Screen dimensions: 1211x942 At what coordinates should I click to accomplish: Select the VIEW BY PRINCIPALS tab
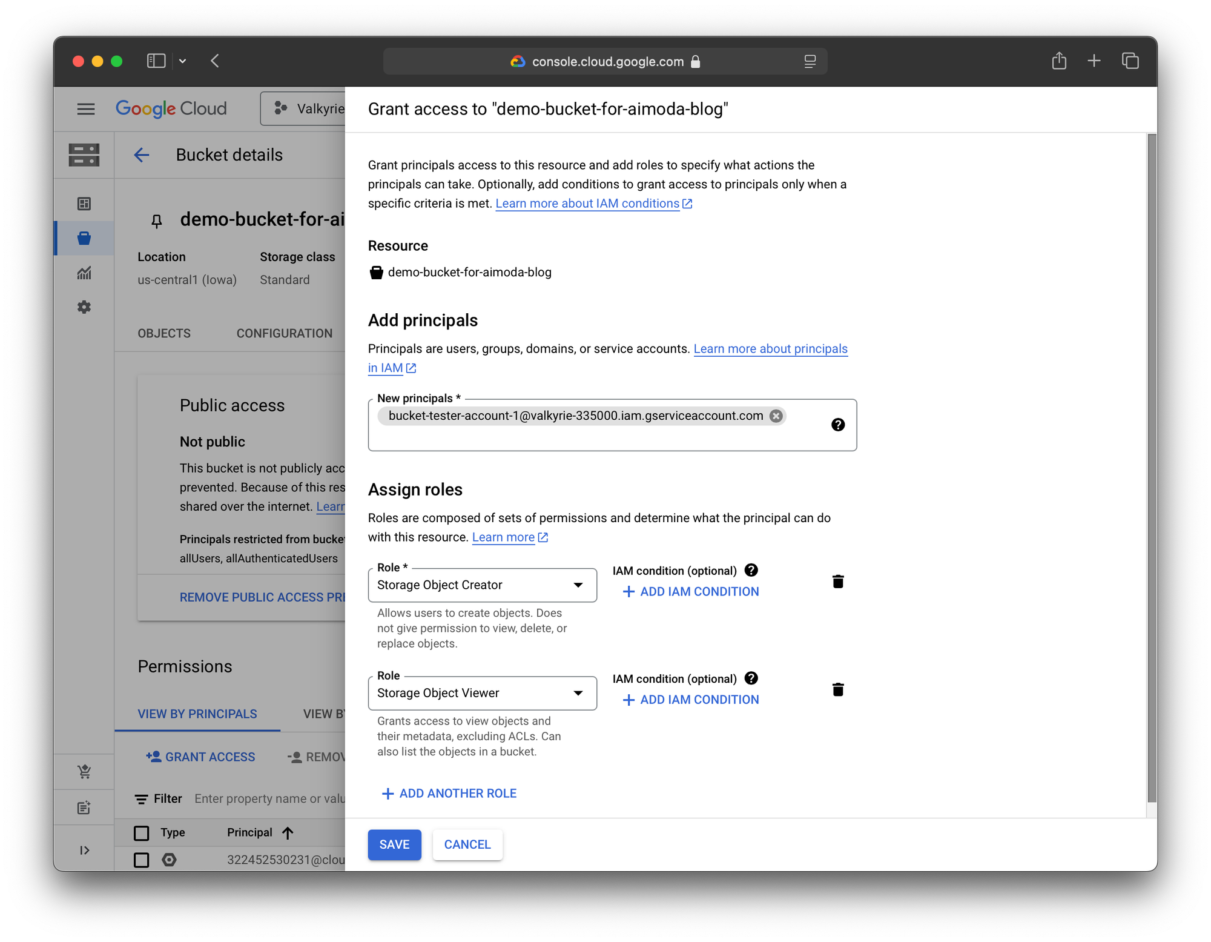click(197, 714)
